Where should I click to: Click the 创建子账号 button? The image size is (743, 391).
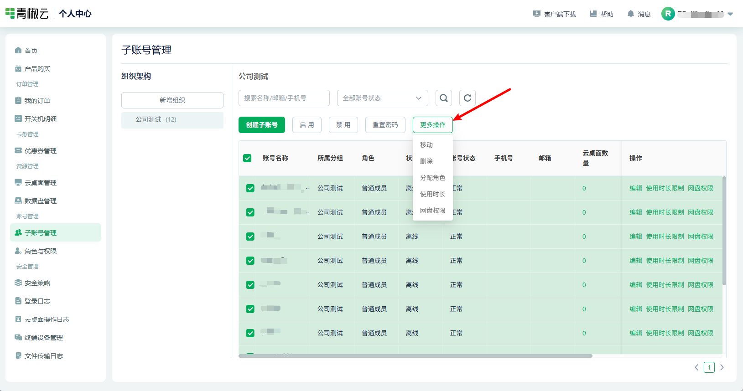pos(262,125)
